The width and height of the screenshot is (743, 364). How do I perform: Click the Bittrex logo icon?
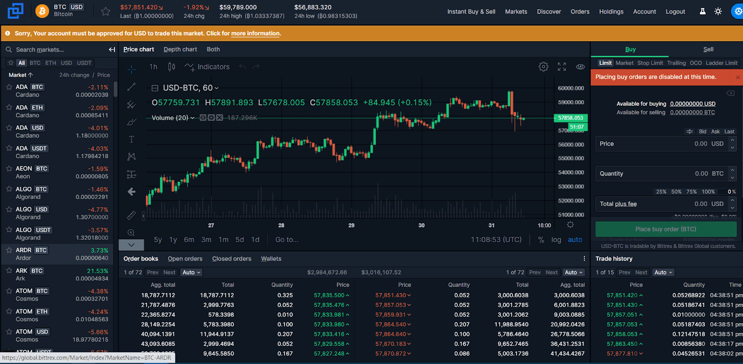[x=15, y=11]
